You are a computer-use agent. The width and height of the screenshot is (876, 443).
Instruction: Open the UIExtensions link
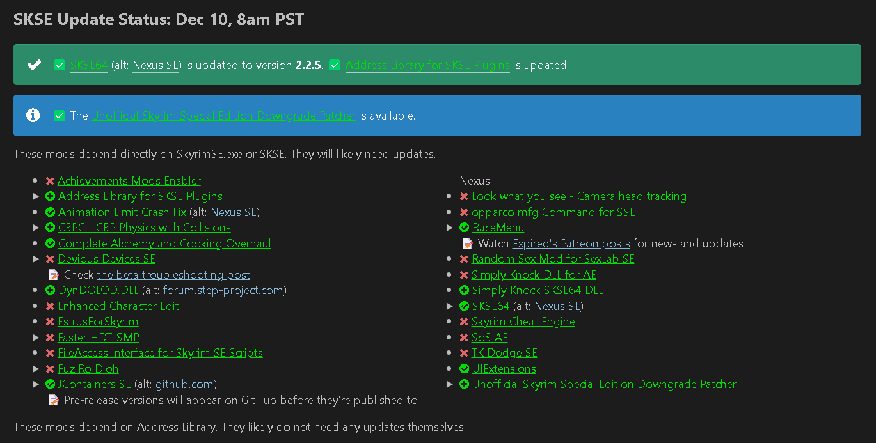[504, 369]
